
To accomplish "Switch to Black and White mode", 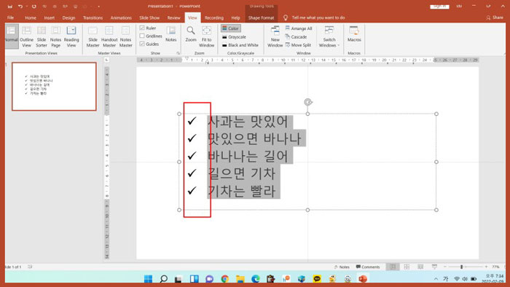I will 240,45.
